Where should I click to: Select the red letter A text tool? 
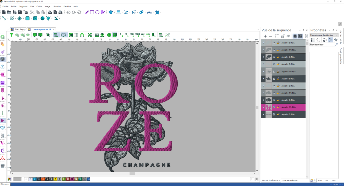point(3,158)
